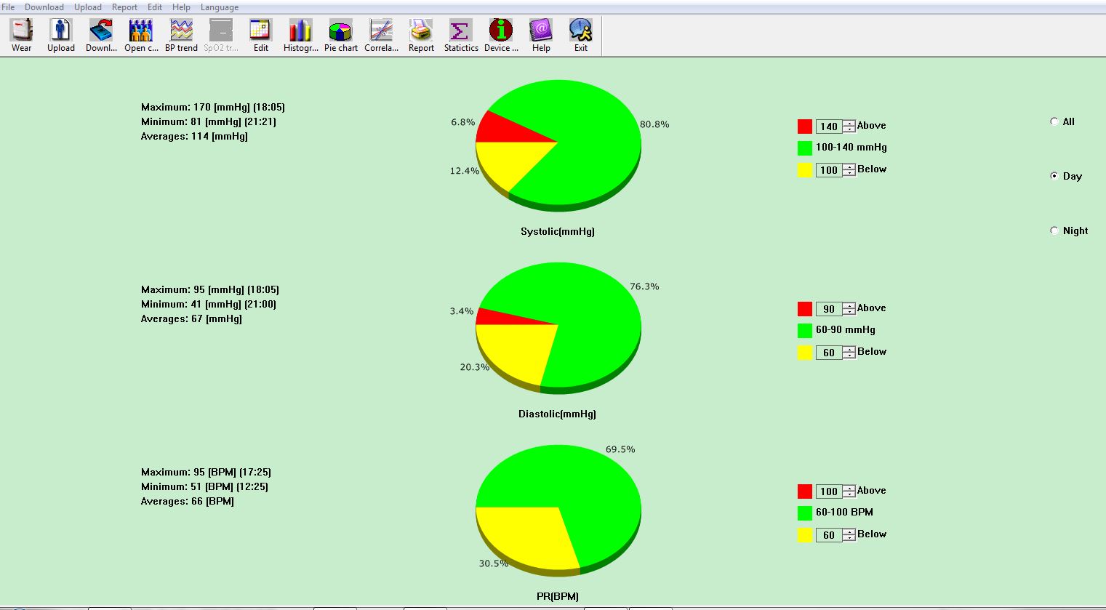Click the red systolic Above color swatch
The image size is (1106, 610).
(805, 127)
